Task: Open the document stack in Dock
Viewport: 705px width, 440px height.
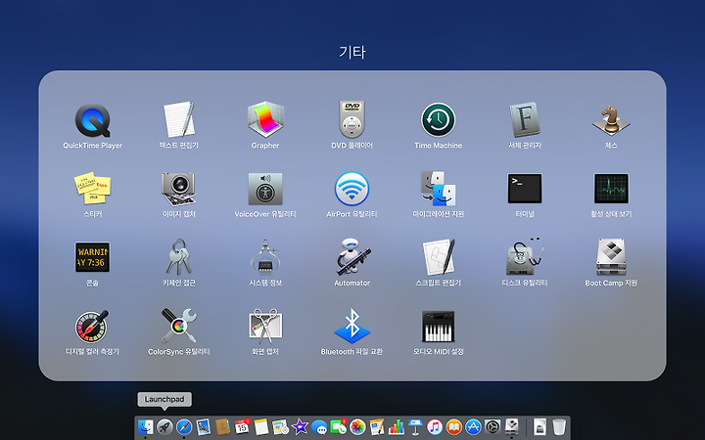Action: click(x=540, y=427)
